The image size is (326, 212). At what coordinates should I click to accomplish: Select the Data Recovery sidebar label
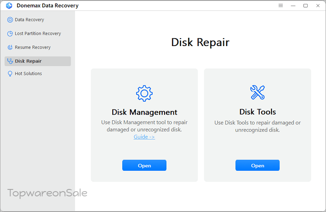(x=29, y=20)
